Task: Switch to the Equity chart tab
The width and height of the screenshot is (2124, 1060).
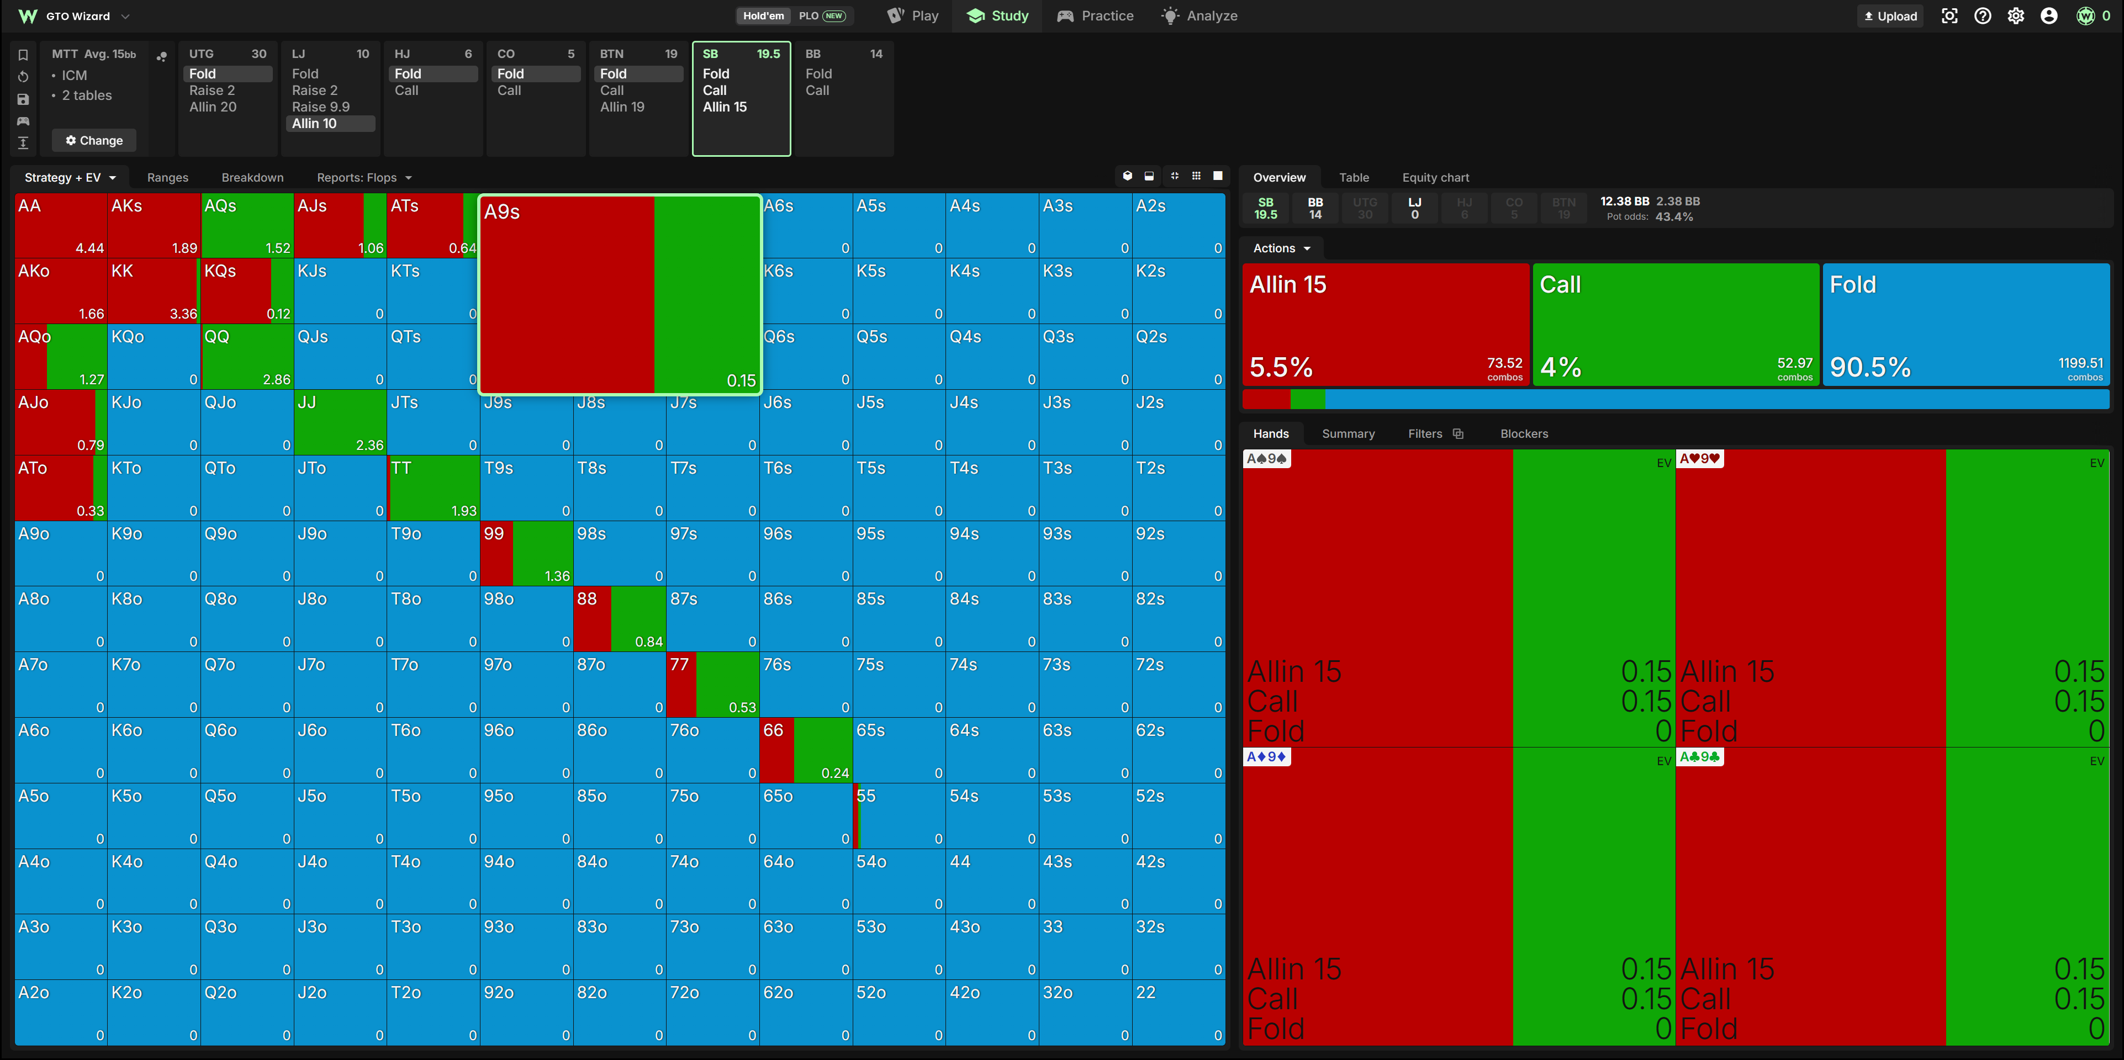Action: pos(1435,177)
